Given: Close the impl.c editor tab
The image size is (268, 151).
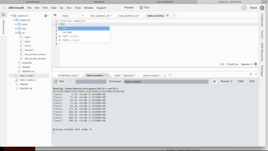Looking at the screenshot, I should point(82,16).
